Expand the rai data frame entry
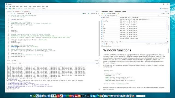175x98 pixels. click(102, 30)
